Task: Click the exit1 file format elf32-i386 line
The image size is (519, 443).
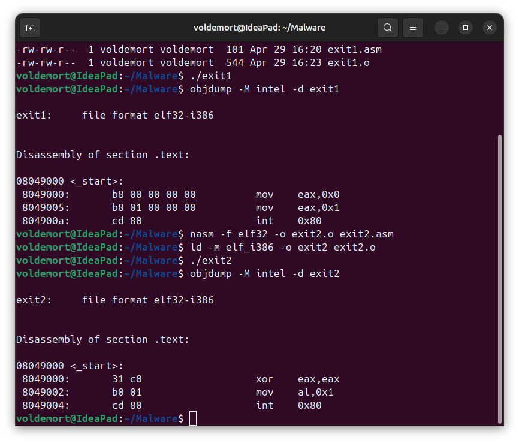Action: tap(115, 116)
